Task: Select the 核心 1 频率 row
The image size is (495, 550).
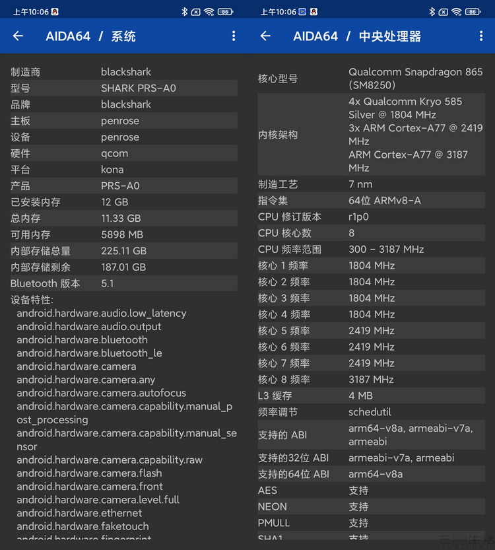Action: 371,265
